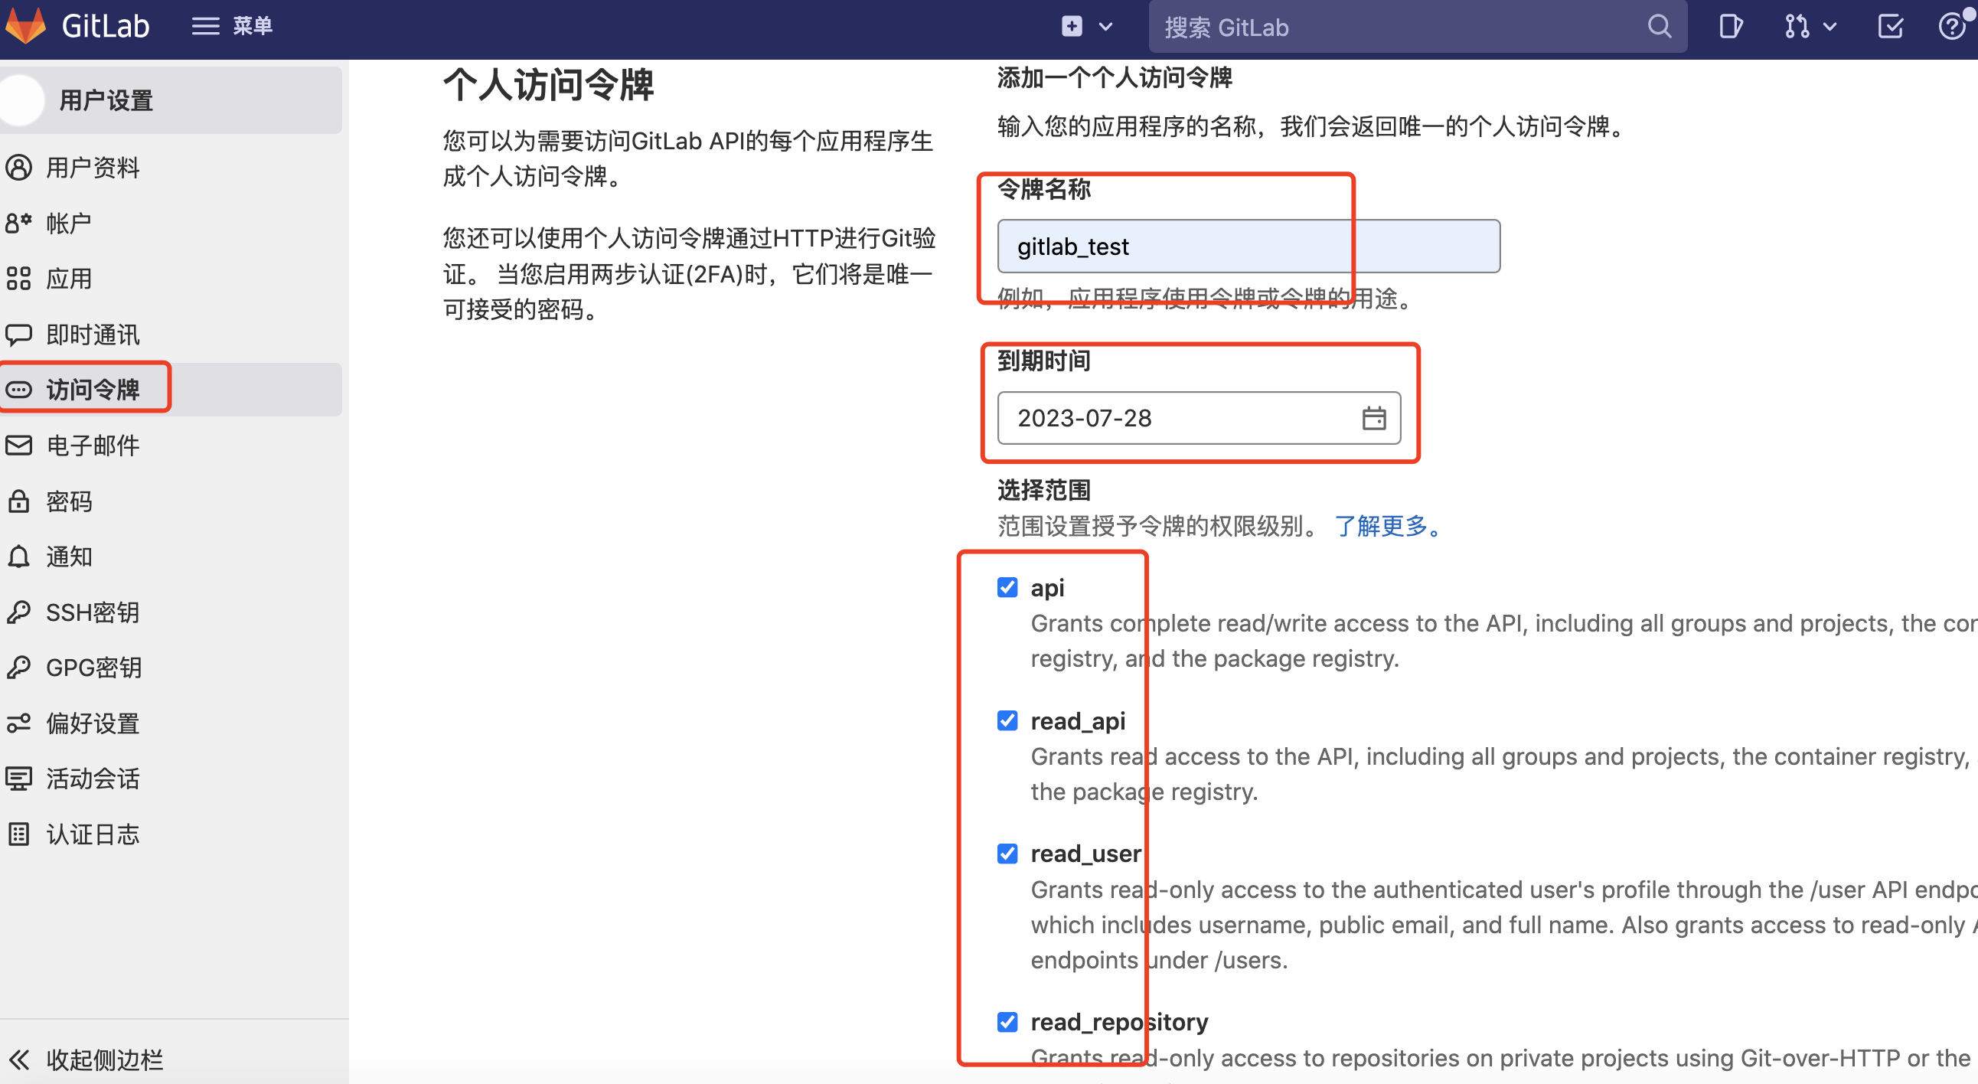Open 偏好设置 sidebar link
Image resolution: width=1978 pixels, height=1084 pixels.
(x=92, y=723)
